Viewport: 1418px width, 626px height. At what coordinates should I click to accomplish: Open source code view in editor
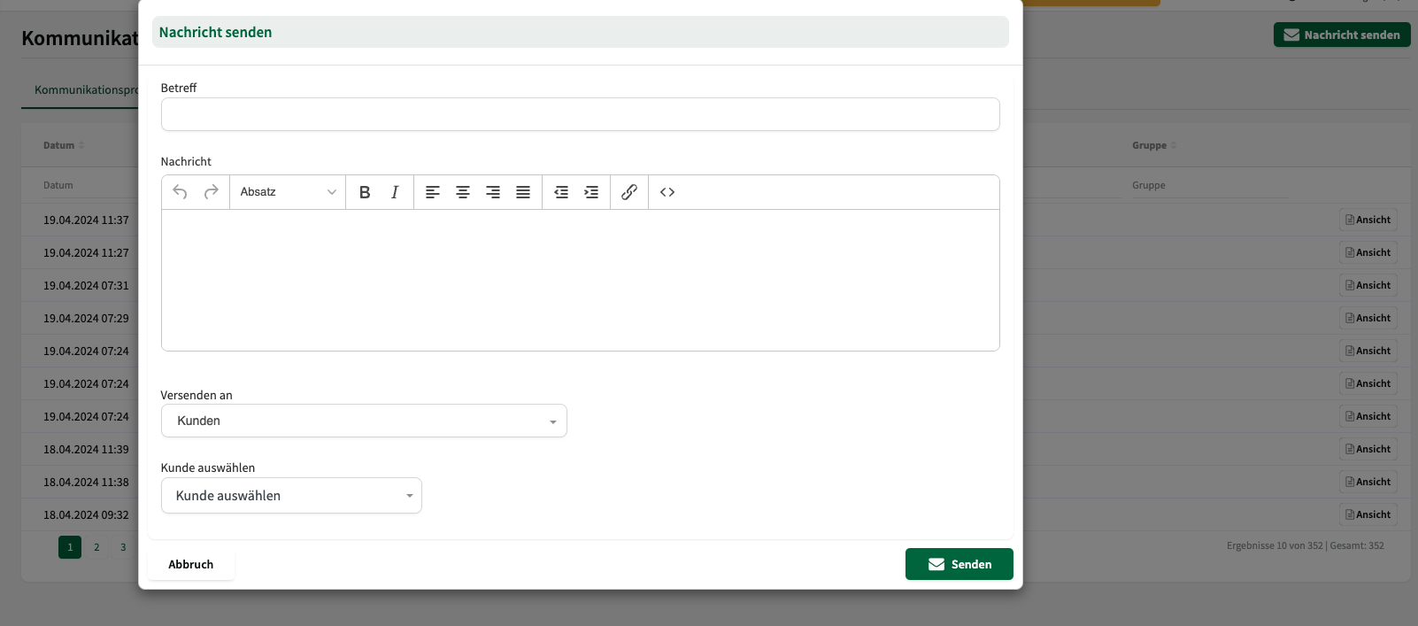click(667, 192)
